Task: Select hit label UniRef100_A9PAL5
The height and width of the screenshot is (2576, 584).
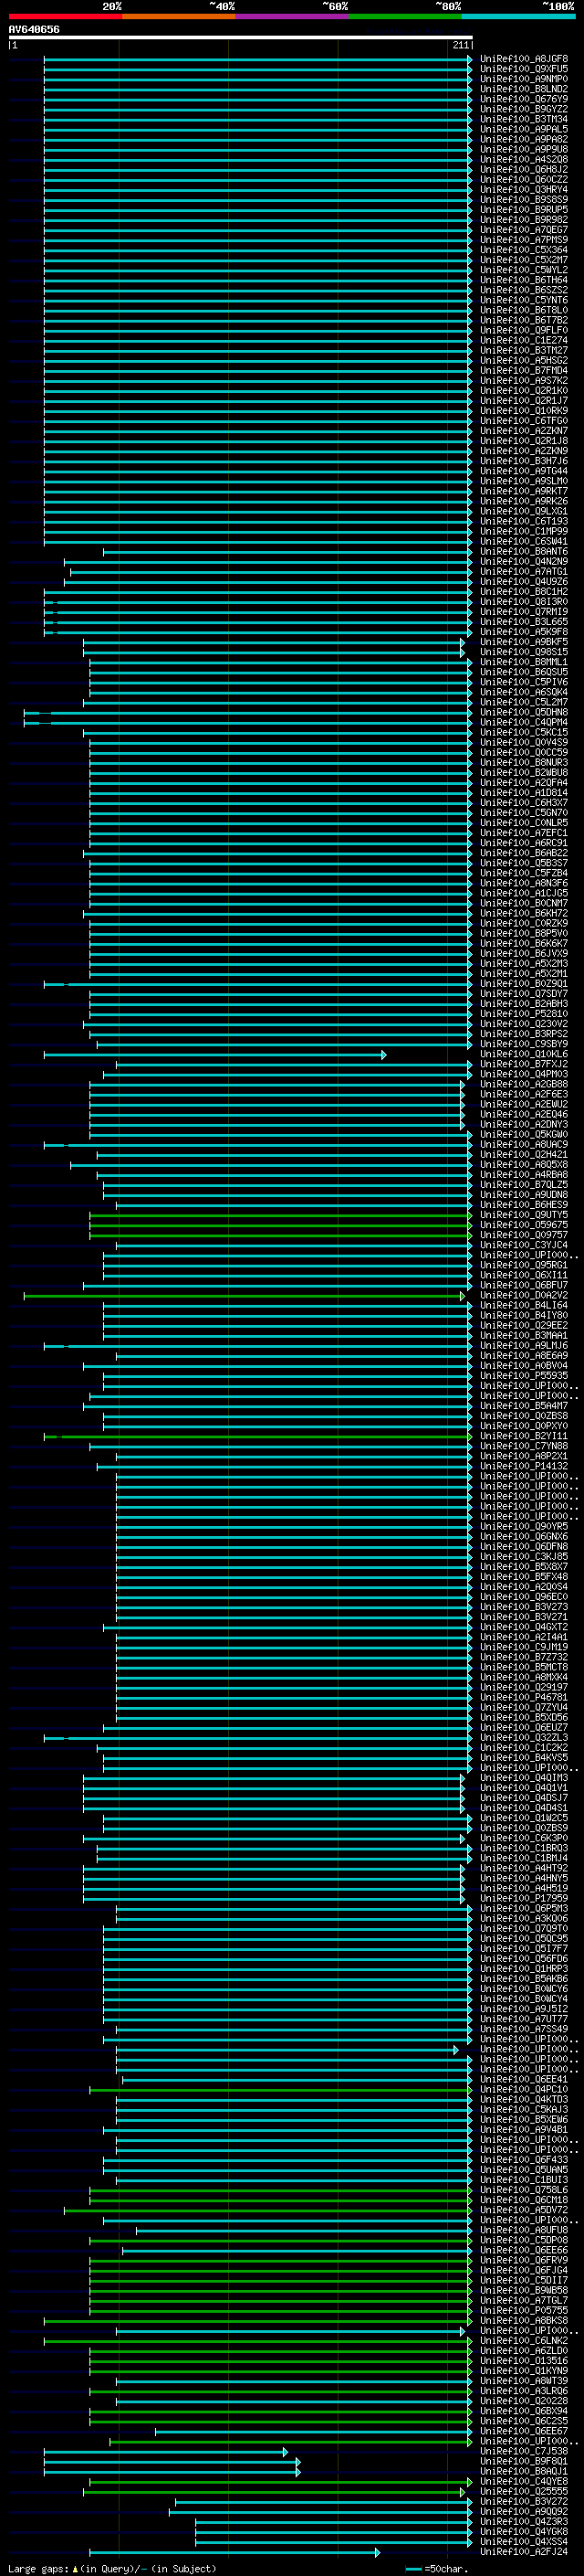Action: tap(523, 129)
